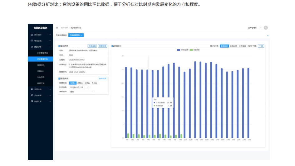Click the alarm icon beside 告警详情

pos(32,89)
